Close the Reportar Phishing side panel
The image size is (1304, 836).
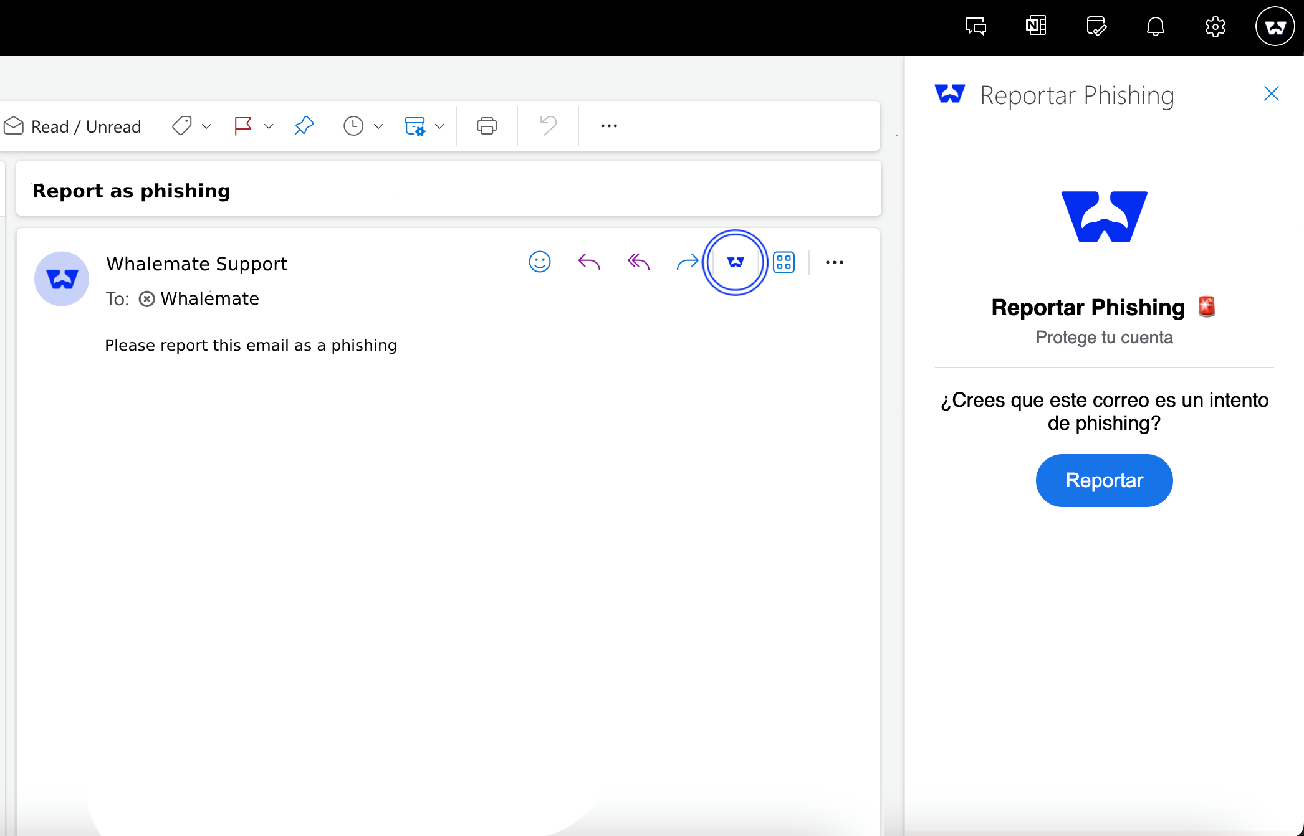click(x=1271, y=94)
